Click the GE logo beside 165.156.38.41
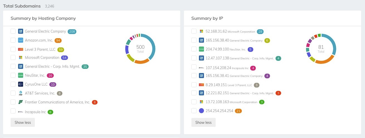This screenshot has width=365, height=138. point(201,76)
